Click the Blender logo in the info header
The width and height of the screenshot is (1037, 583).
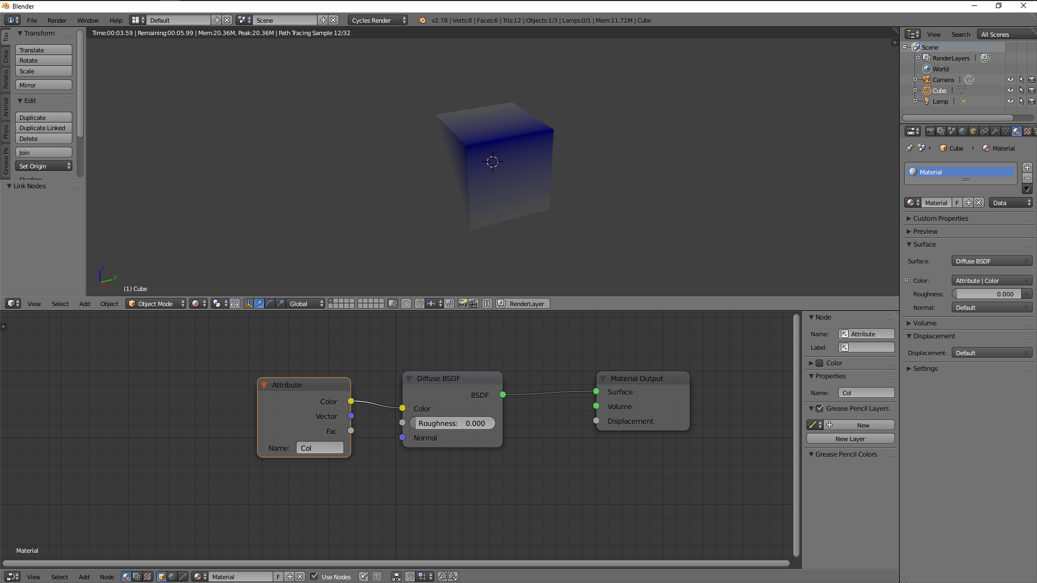[x=421, y=20]
